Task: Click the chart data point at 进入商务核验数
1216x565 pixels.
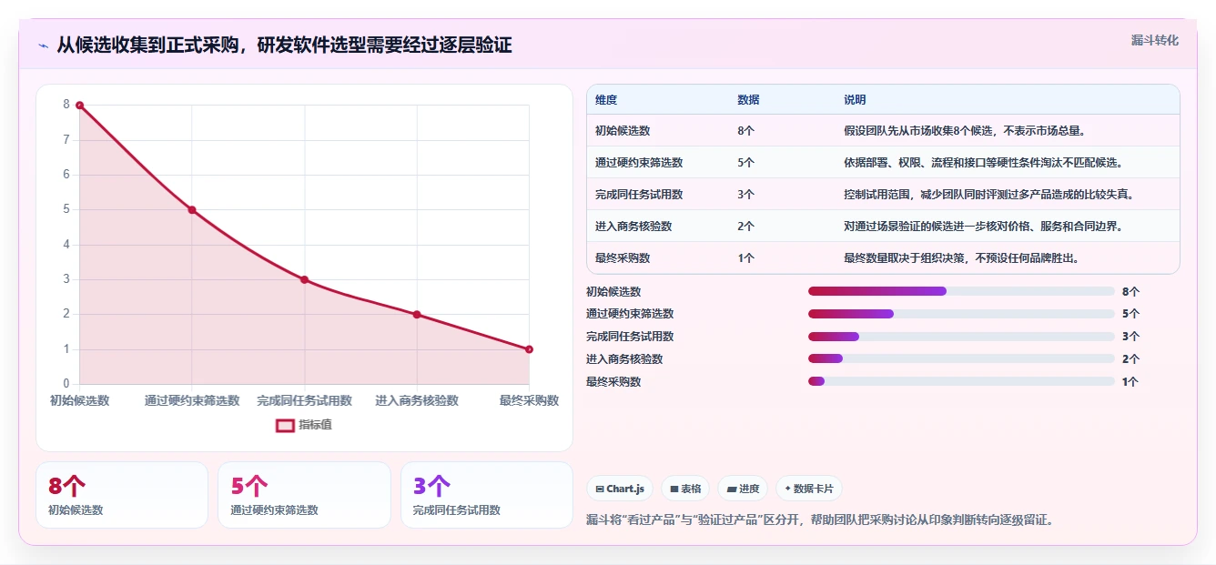Action: 417,315
